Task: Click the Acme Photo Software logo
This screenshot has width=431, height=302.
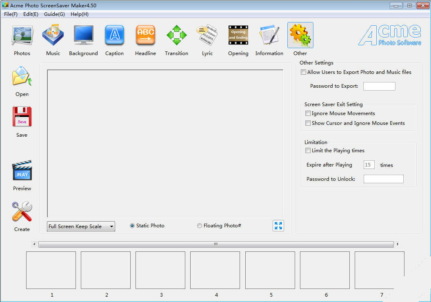Action: (390, 35)
